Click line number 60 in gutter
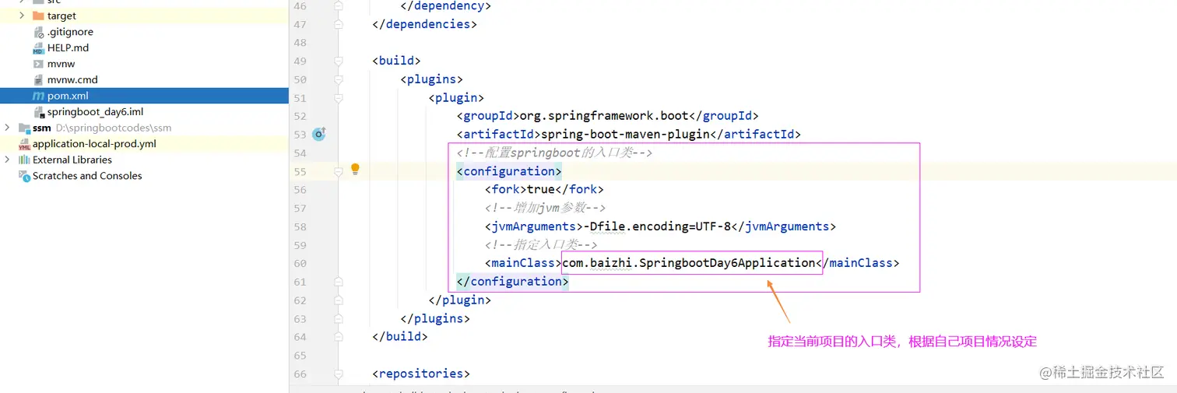The width and height of the screenshot is (1177, 393). 300,263
